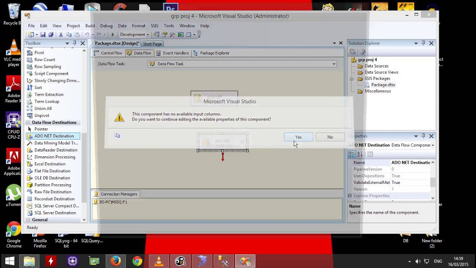Viewport: 476px width, 268px height.
Task: Click the Save toolbar icon
Action: 43,35
